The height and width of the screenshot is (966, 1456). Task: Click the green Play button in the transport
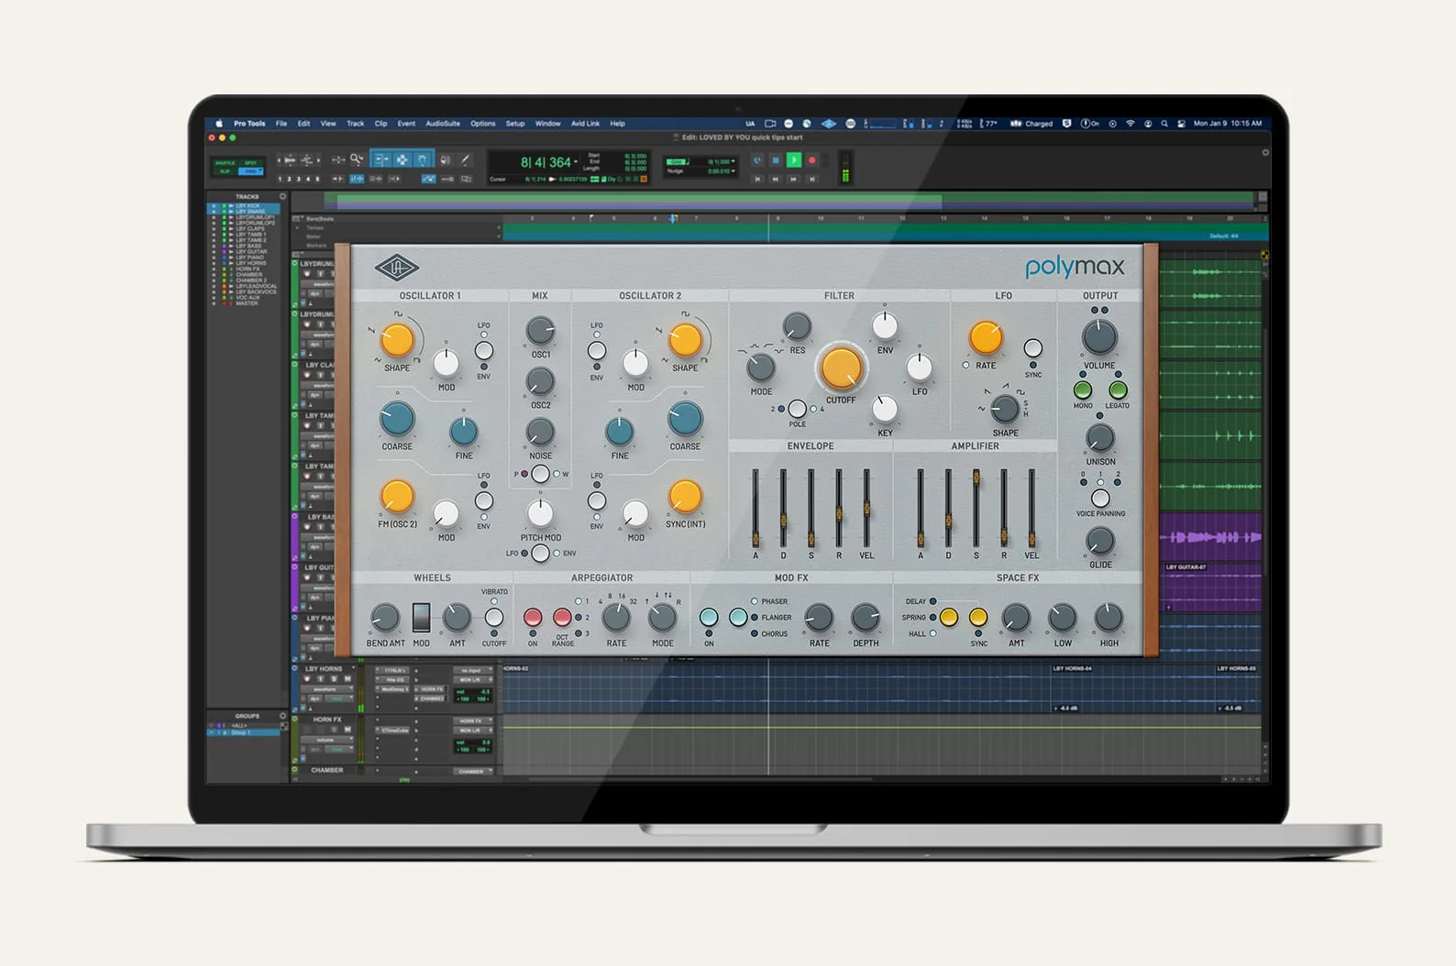tap(794, 160)
